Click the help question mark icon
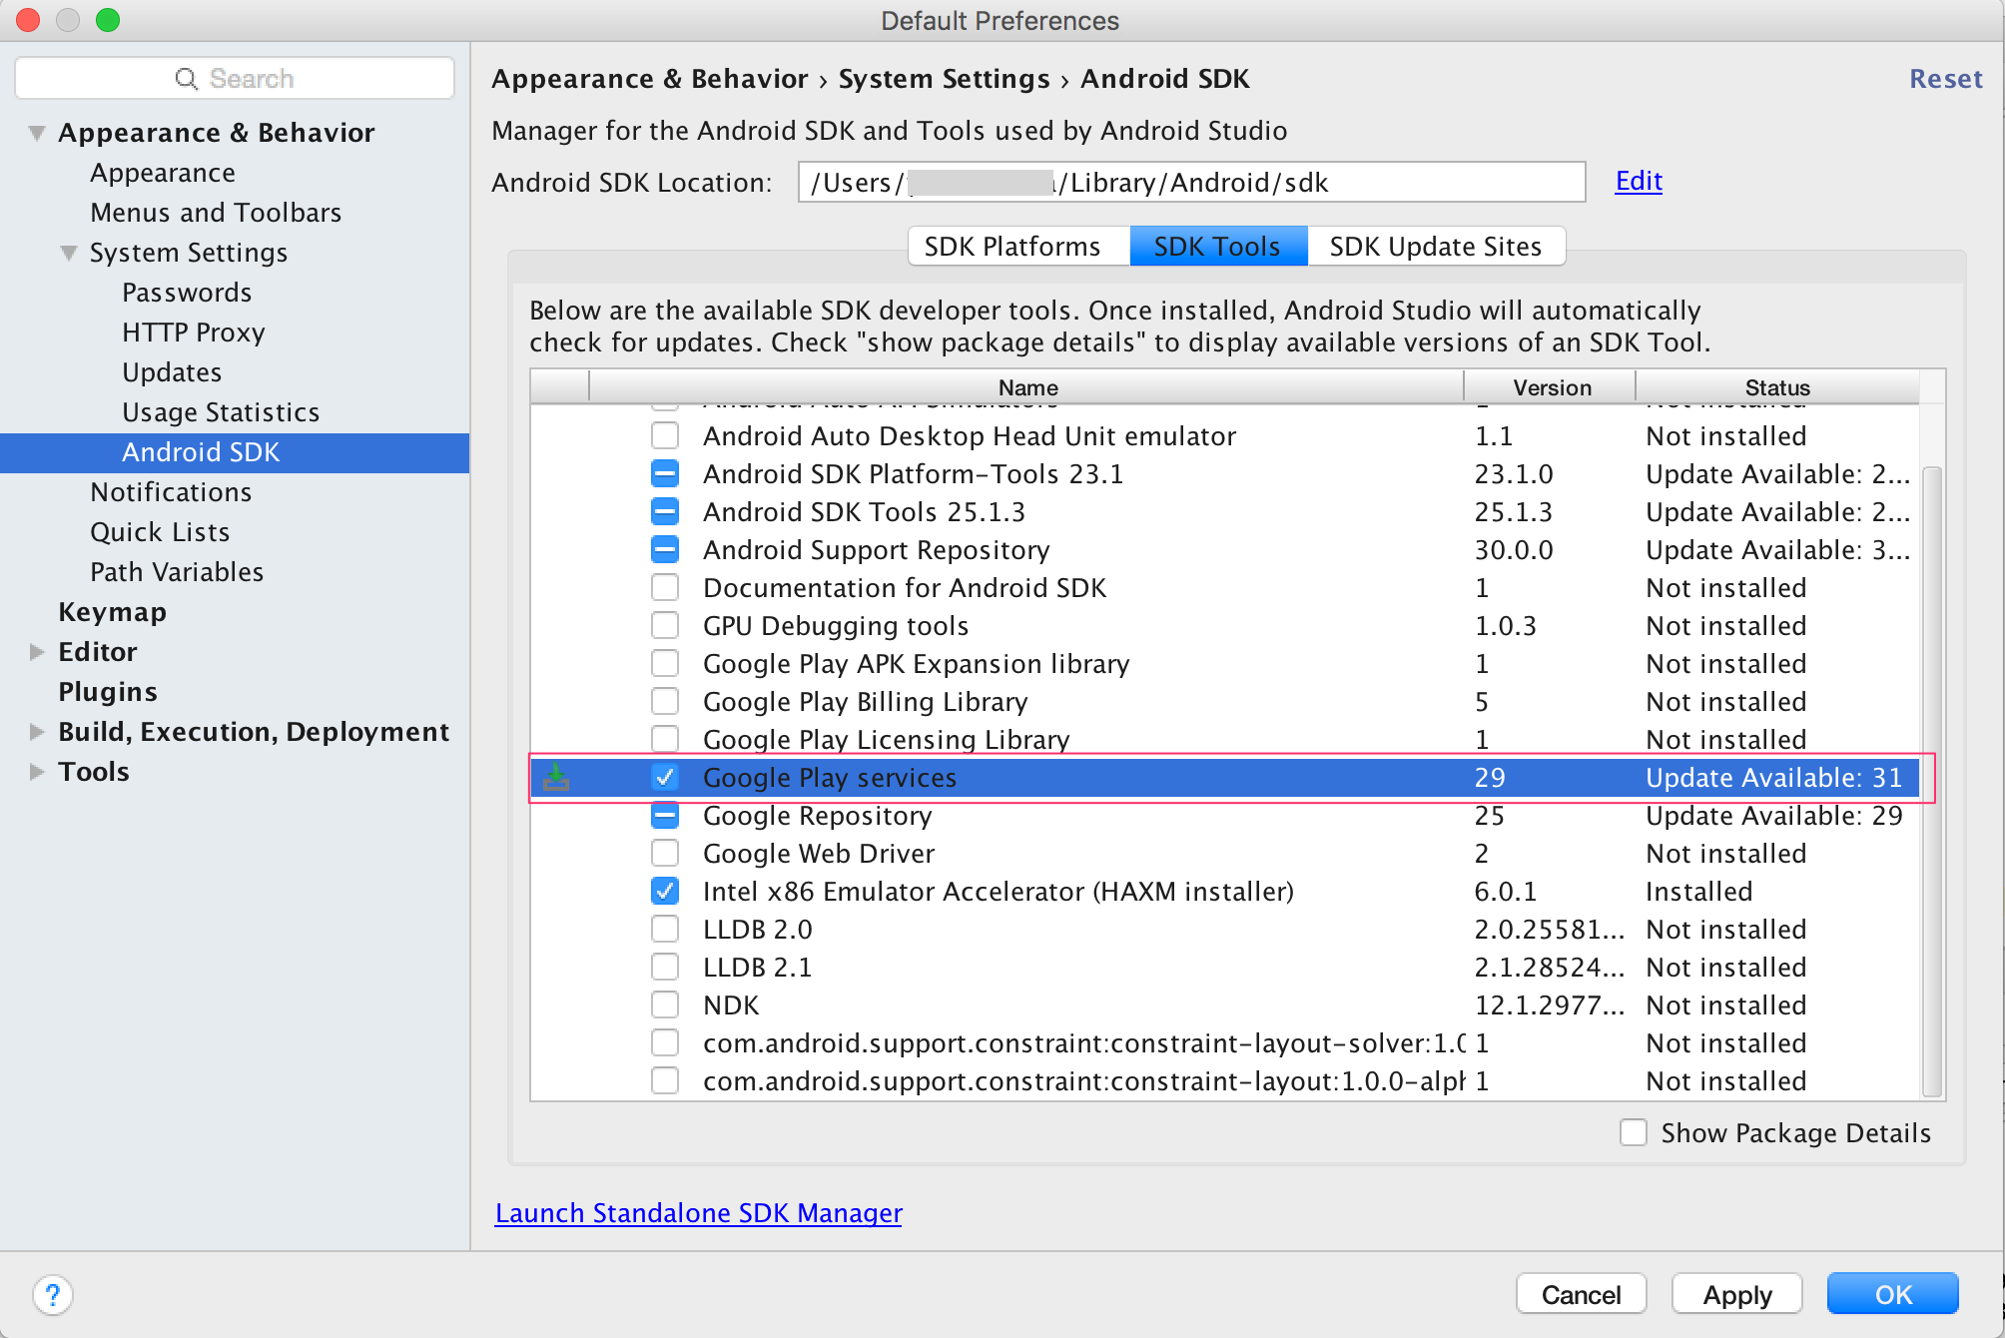2005x1338 pixels. (x=52, y=1295)
